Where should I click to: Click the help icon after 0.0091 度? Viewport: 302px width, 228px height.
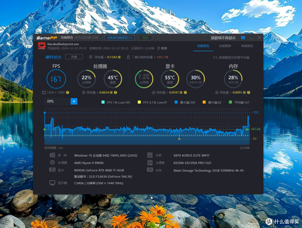[249, 92]
